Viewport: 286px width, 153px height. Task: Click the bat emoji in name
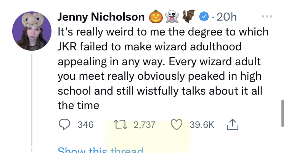pos(189,16)
